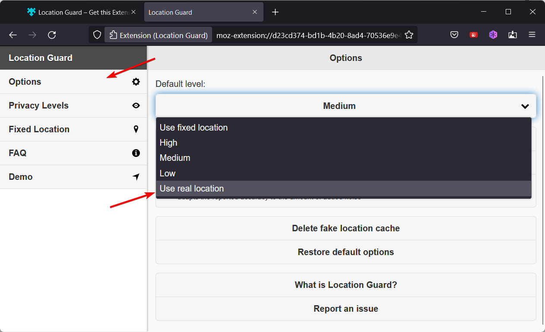Image resolution: width=545 pixels, height=332 pixels.
Task: Click the shield tracking protection icon
Action: tap(97, 35)
